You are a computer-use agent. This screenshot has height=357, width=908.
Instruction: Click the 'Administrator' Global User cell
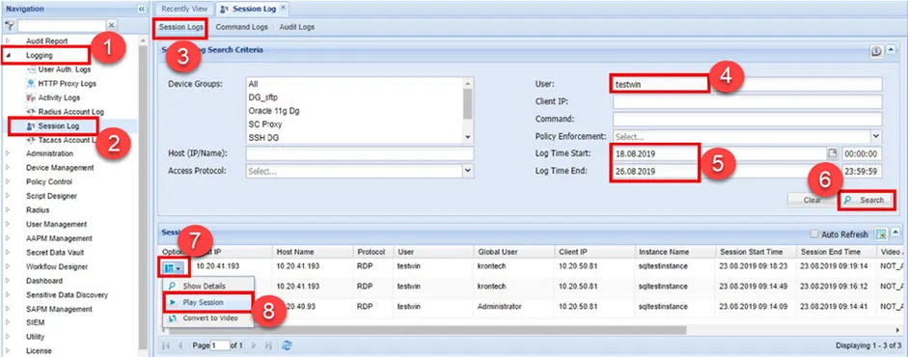point(500,306)
